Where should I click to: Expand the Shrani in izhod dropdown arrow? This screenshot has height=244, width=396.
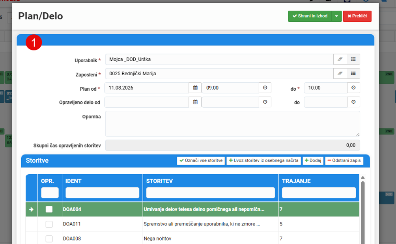tap(336, 16)
